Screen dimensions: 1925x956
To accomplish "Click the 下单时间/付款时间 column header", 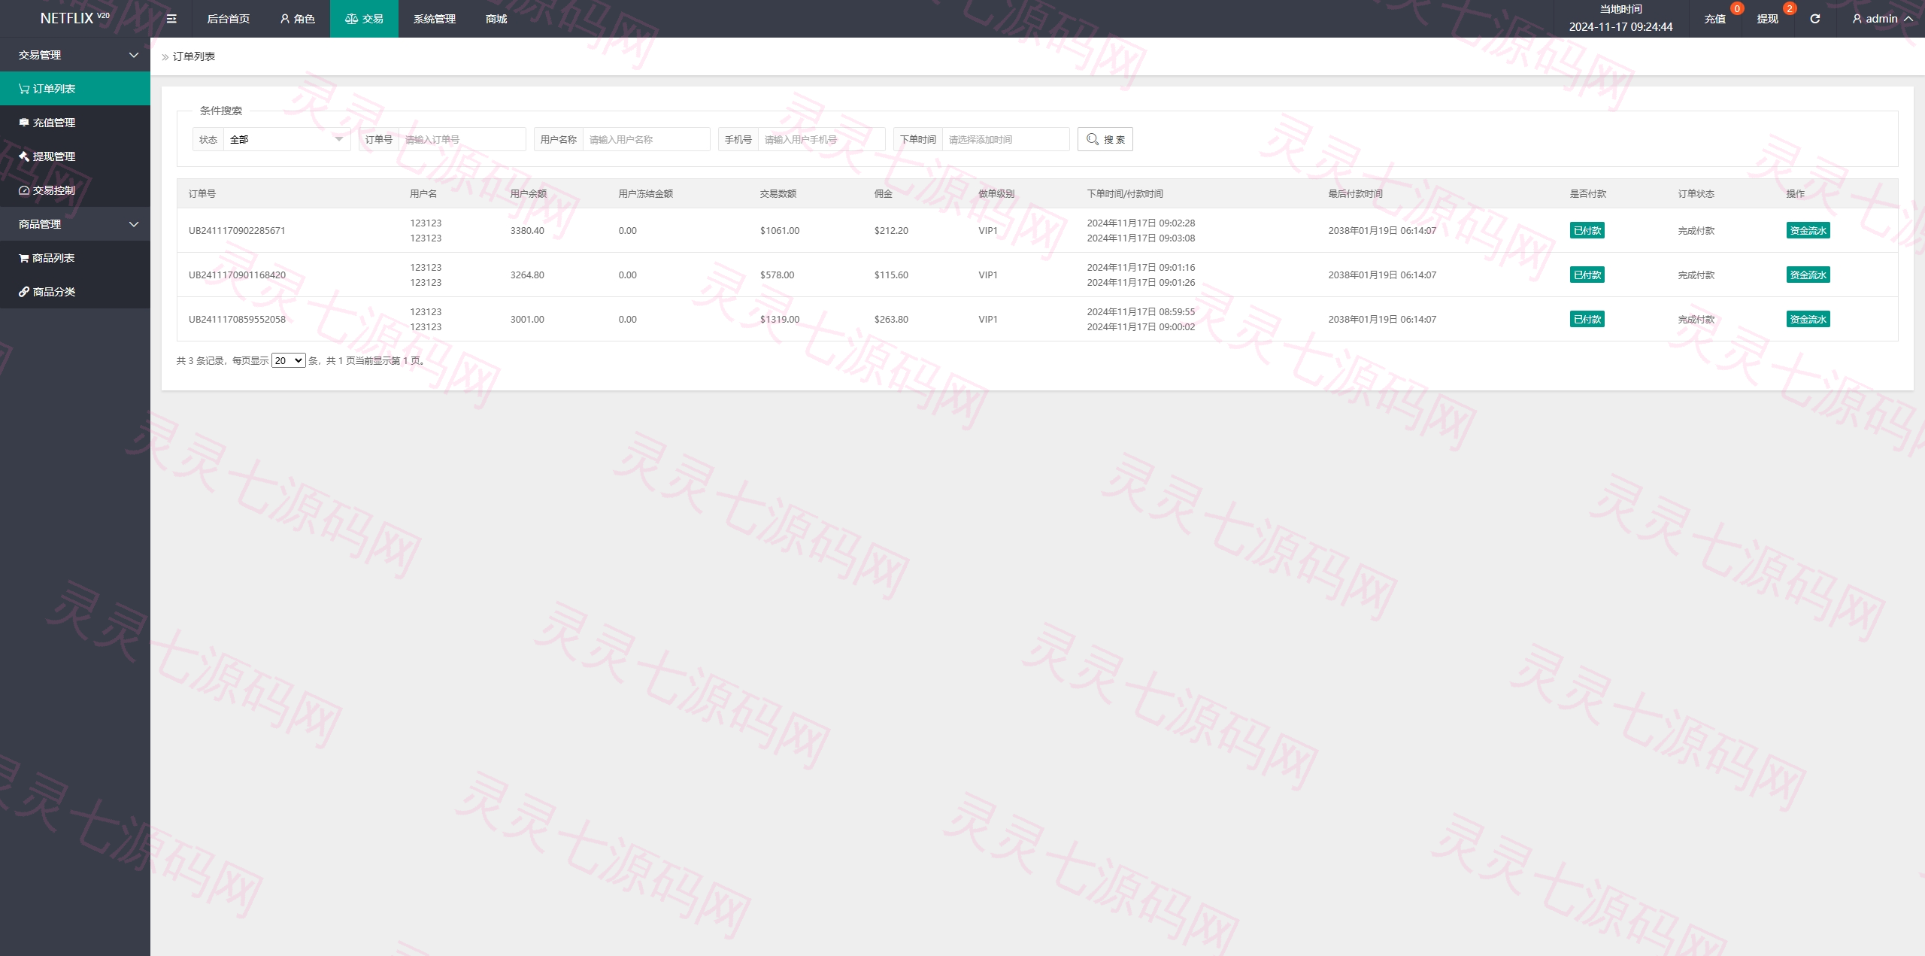I will (x=1125, y=193).
